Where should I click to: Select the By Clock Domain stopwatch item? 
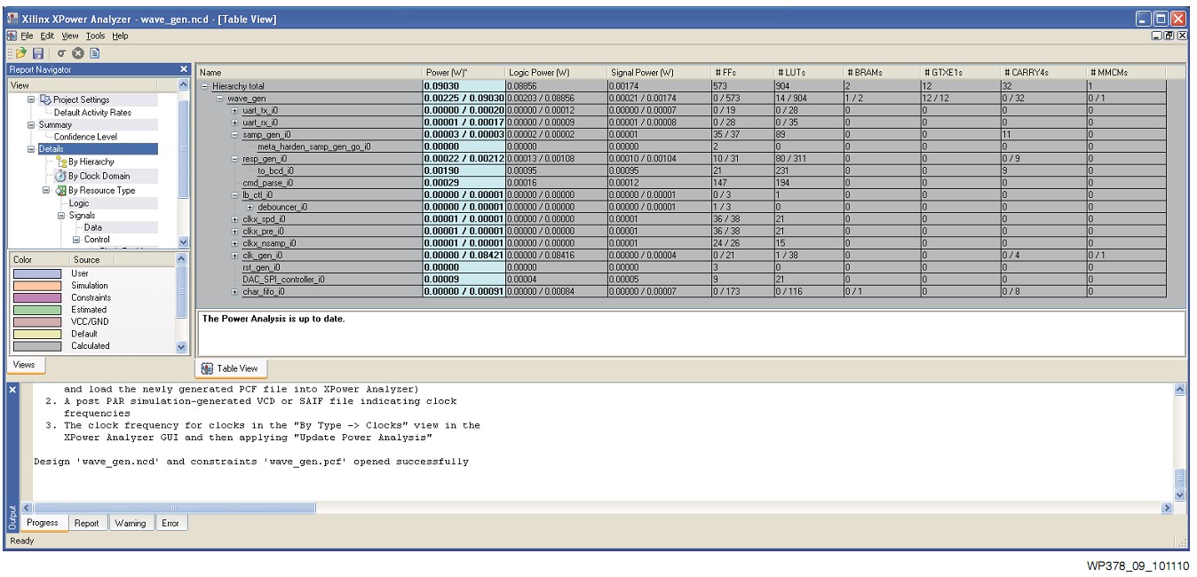(97, 176)
